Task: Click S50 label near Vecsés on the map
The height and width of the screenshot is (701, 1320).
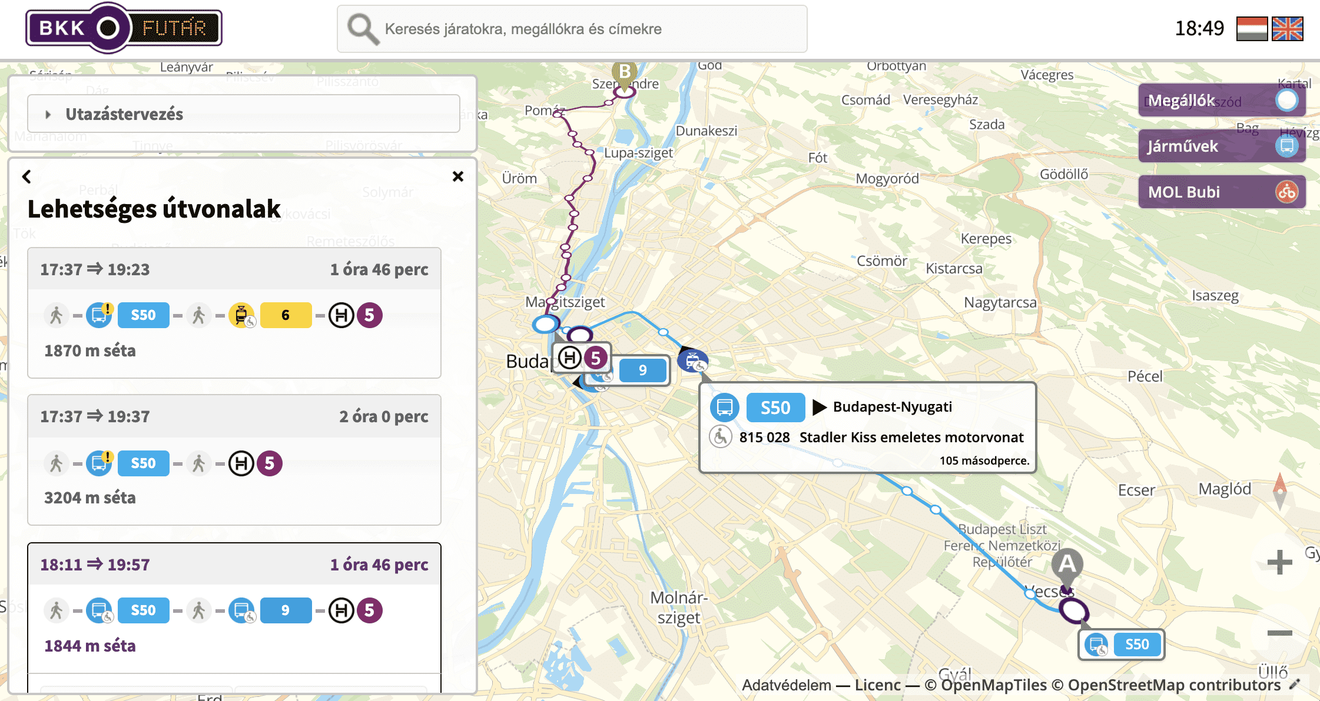Action: (1122, 645)
